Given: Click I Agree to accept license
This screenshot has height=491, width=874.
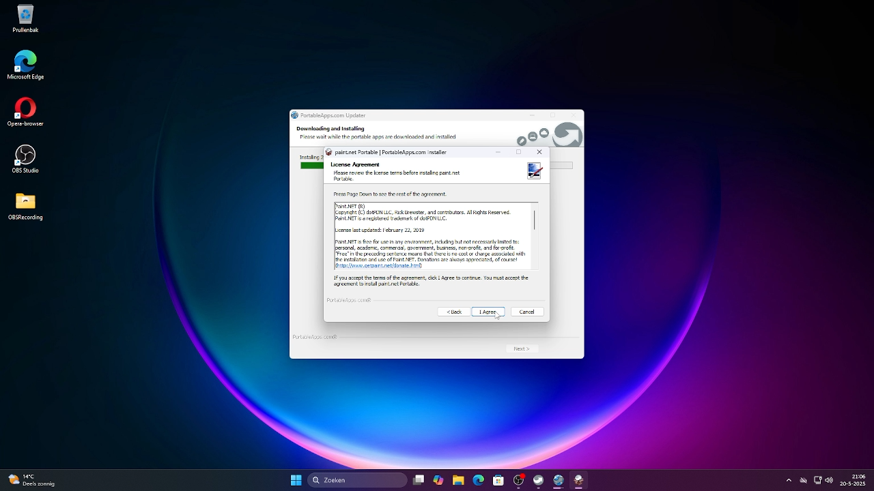Looking at the screenshot, I should tap(488, 312).
